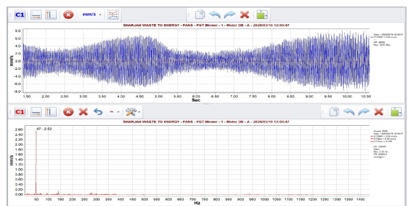
Task: Click blue return arrow in spectrum toolbar
Action: click(98, 112)
